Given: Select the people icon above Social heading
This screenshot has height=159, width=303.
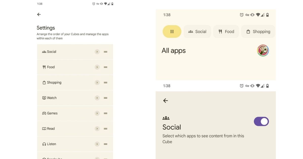Looking at the screenshot, I should (166, 118).
